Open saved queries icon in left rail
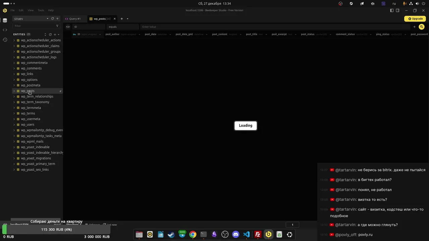Viewport: 429px width, 241px height. [5, 30]
